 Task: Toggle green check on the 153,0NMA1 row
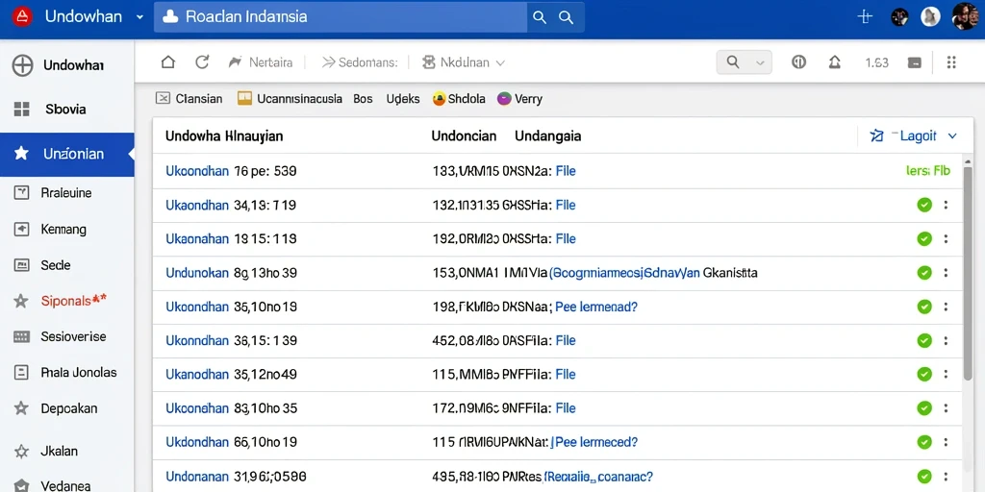[924, 272]
